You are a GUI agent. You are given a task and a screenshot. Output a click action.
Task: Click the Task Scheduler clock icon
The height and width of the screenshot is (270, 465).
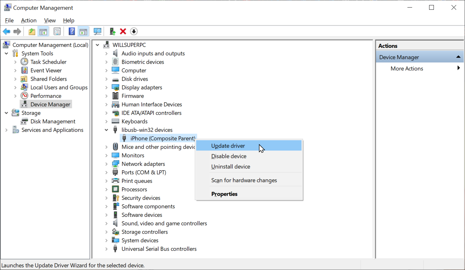pyautogui.click(x=24, y=62)
